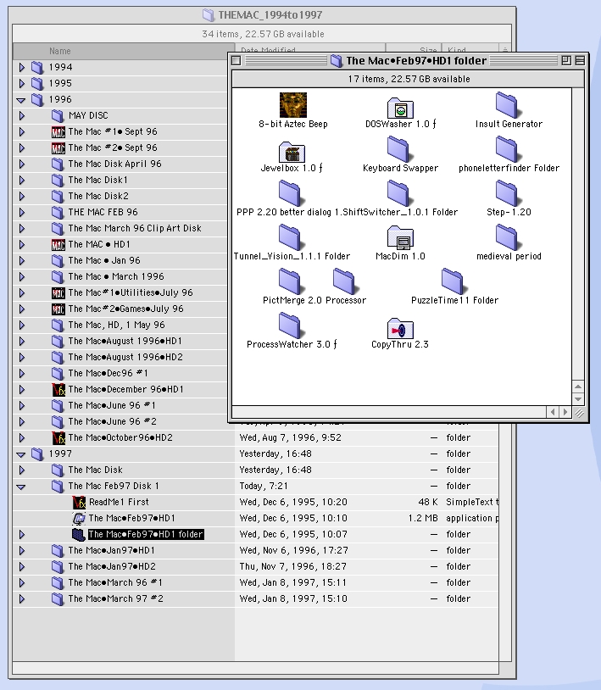Click The Mac•December 96•HD1 icon
The height and width of the screenshot is (690, 601).
[x=58, y=389]
